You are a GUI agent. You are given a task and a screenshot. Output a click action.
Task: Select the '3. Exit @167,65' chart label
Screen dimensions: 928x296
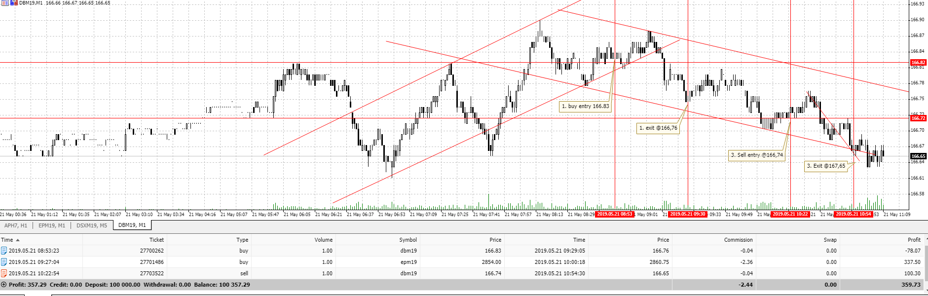pyautogui.click(x=826, y=166)
